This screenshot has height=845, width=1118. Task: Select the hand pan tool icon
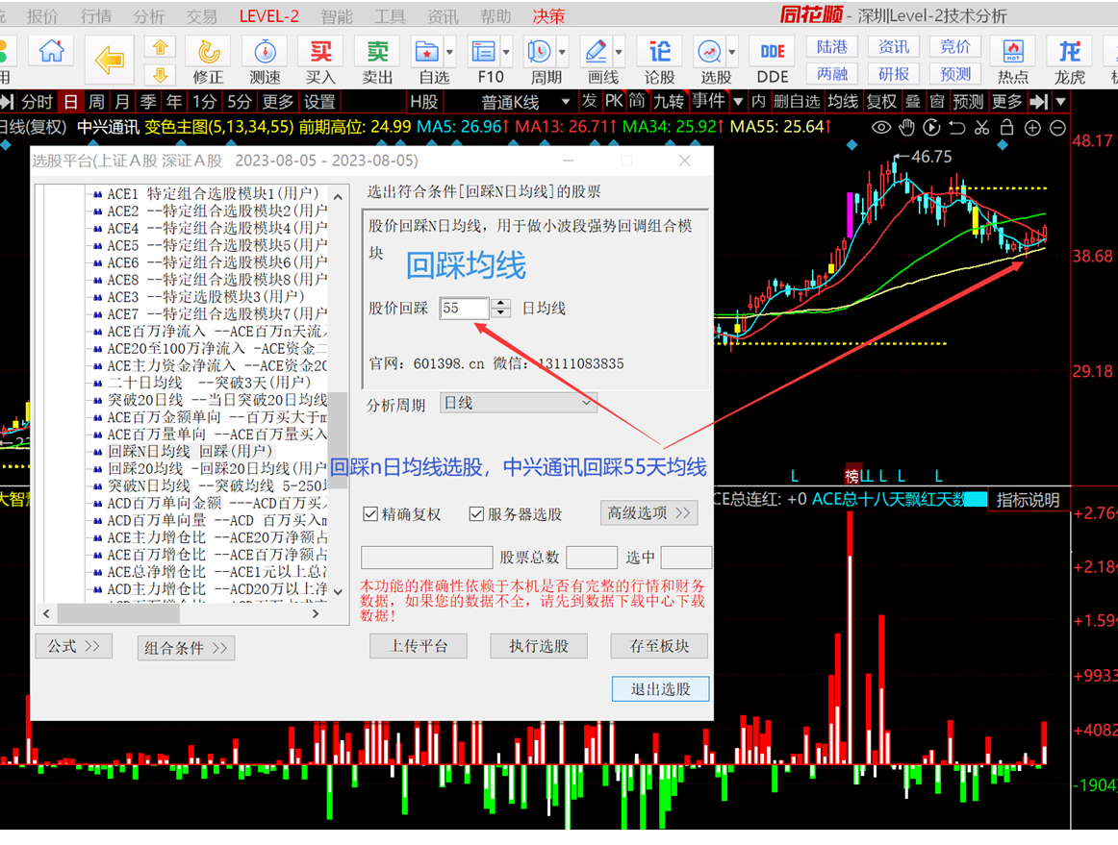(906, 128)
